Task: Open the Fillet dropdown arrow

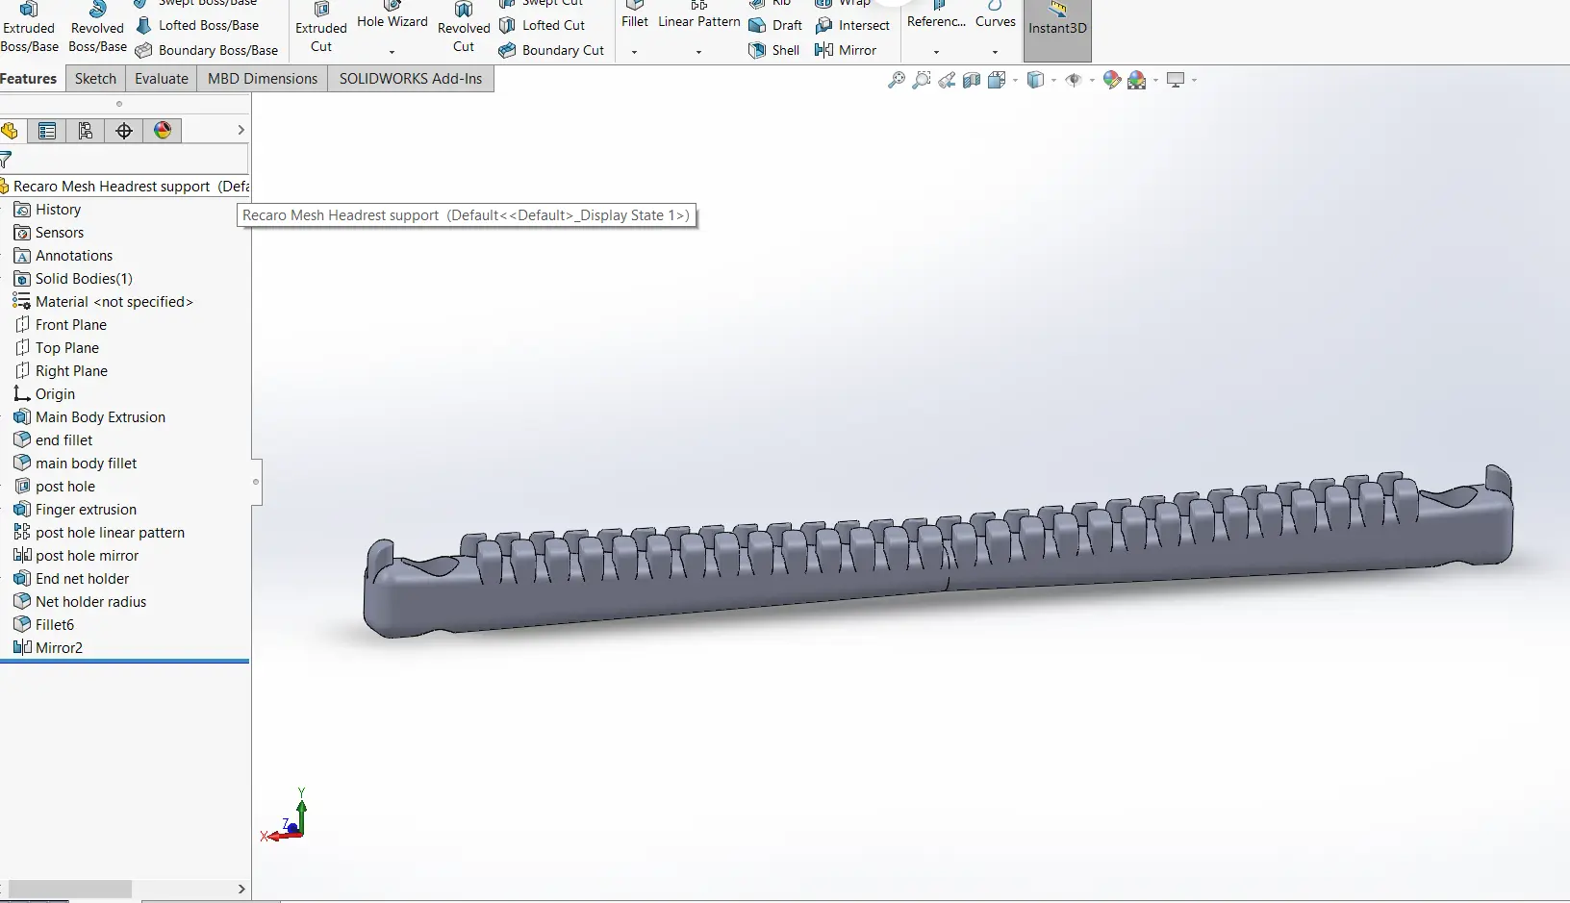Action: coord(634,52)
